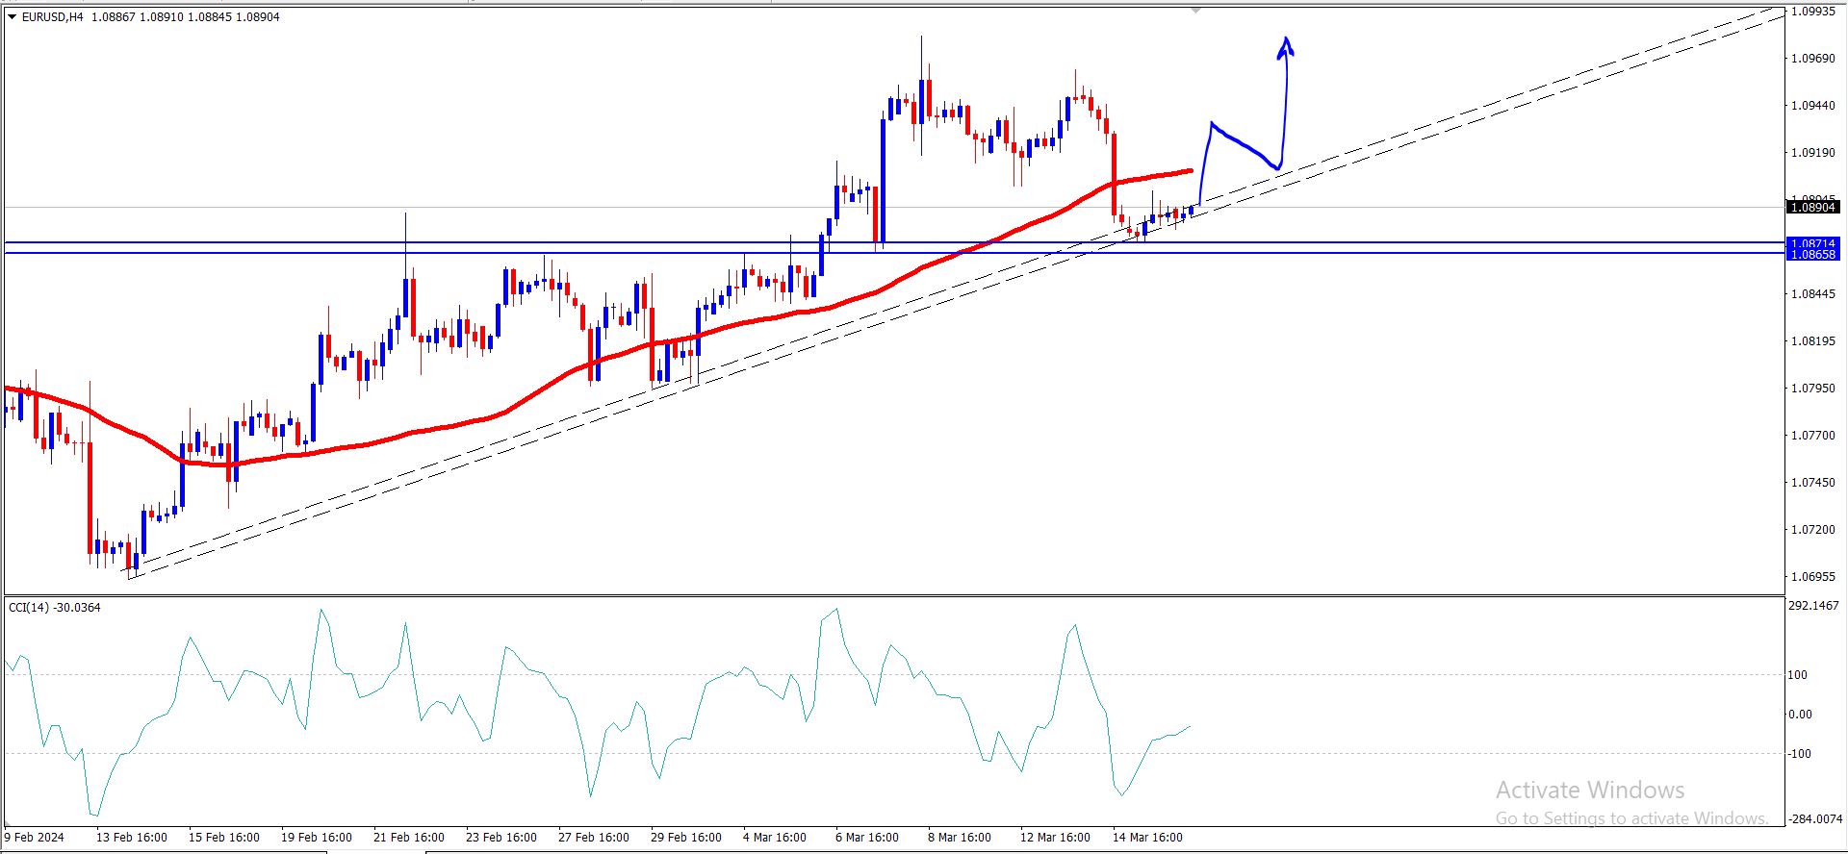The height and width of the screenshot is (854, 1848).
Task: Select the red moving average line end
Action: coord(1190,171)
